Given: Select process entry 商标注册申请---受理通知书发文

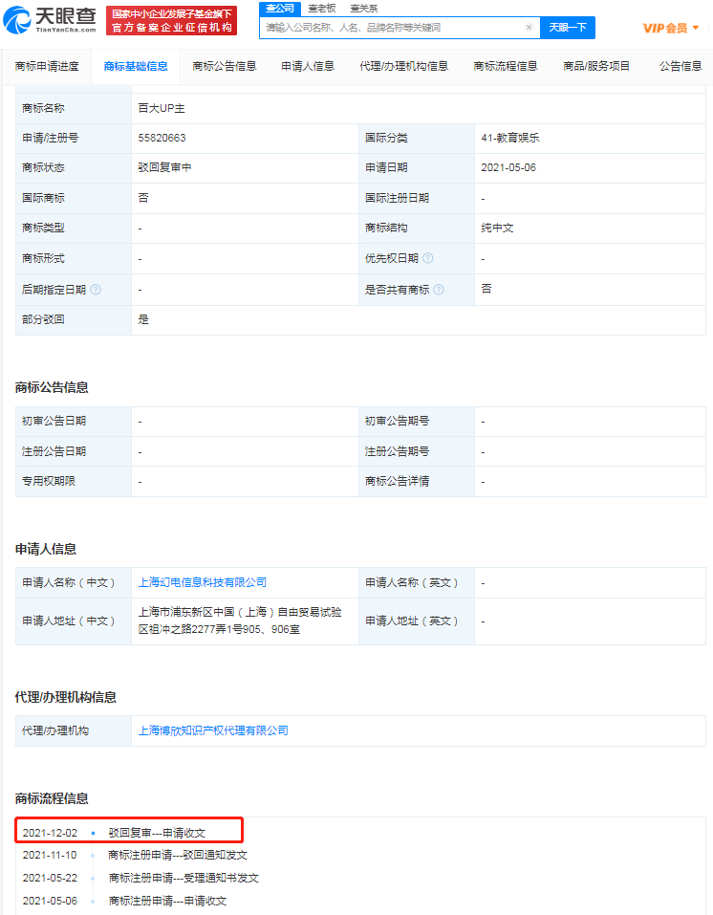Looking at the screenshot, I should point(184,879).
